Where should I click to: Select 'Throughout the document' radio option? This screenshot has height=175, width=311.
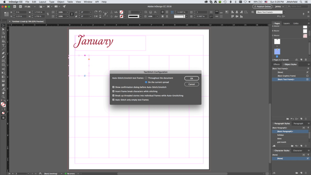click(146, 78)
